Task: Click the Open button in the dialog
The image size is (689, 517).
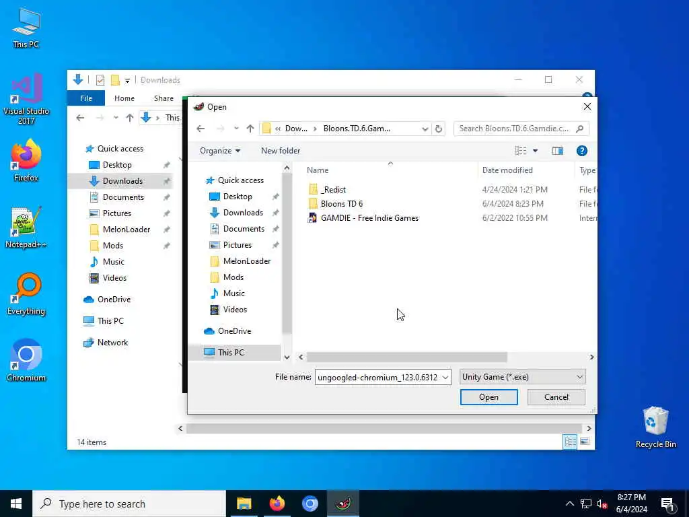Action: click(x=488, y=397)
